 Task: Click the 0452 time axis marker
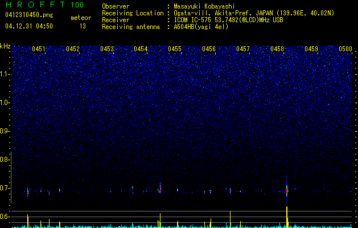pyautogui.click(x=73, y=49)
